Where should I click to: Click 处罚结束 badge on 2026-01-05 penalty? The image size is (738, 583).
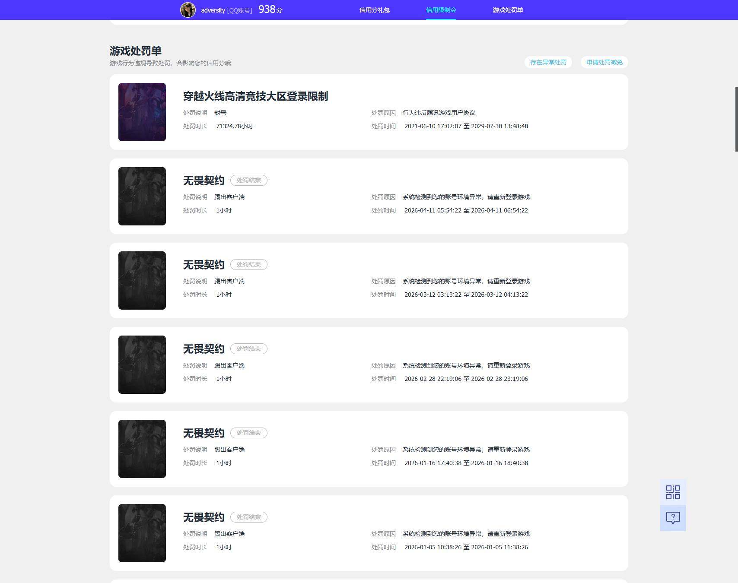[249, 517]
